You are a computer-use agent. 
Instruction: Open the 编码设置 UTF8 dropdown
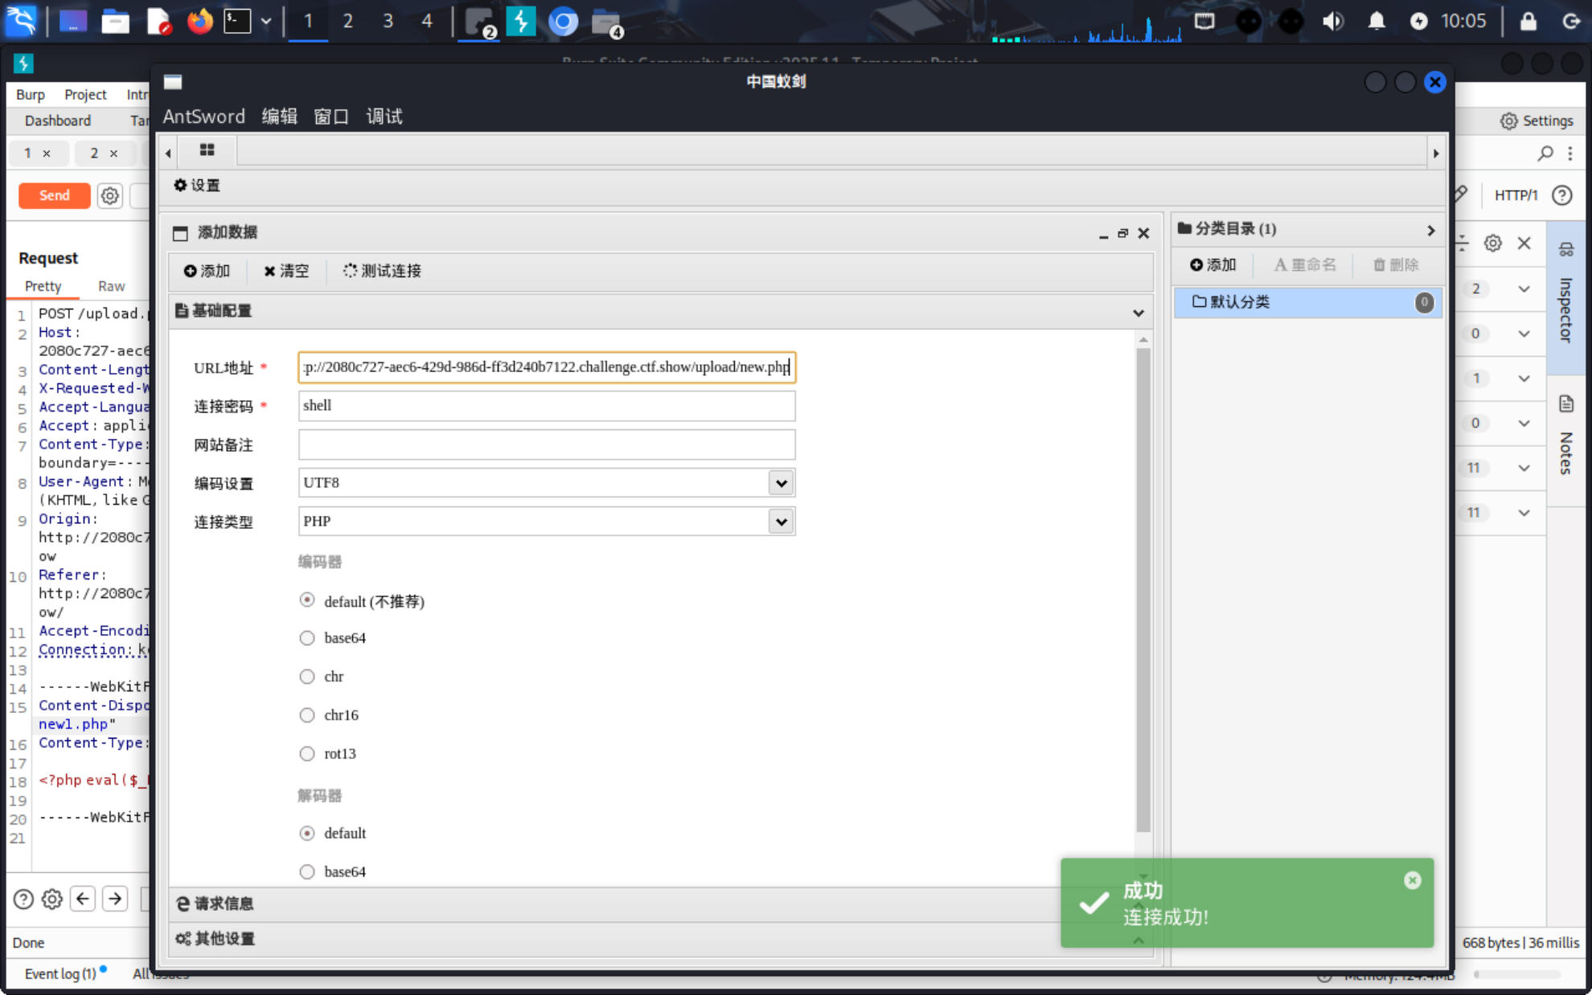(781, 483)
